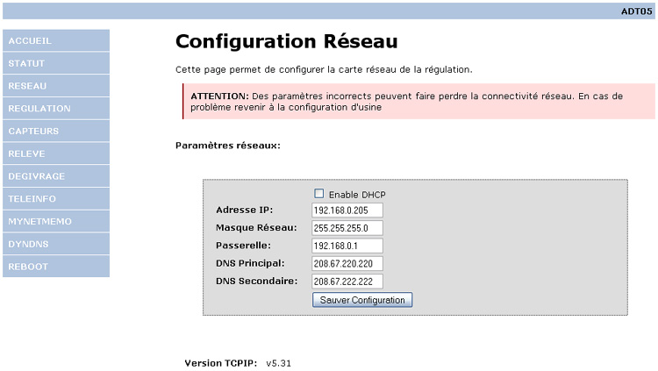Focus the Masque Réseau field
This screenshot has width=658, height=371.
pyautogui.click(x=347, y=228)
